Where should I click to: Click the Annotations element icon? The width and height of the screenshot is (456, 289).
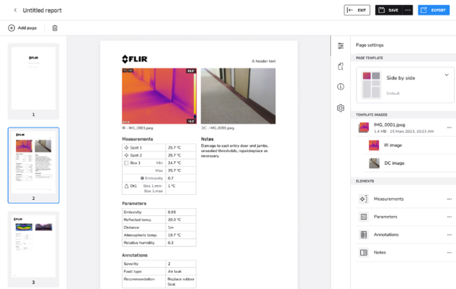pyautogui.click(x=364, y=235)
